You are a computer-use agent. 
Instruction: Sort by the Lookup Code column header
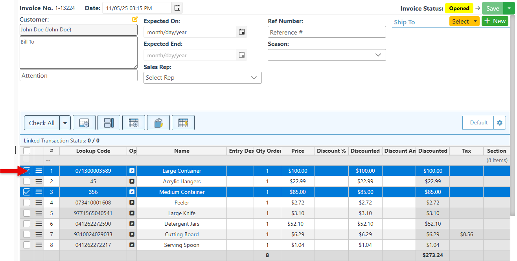[93, 151]
